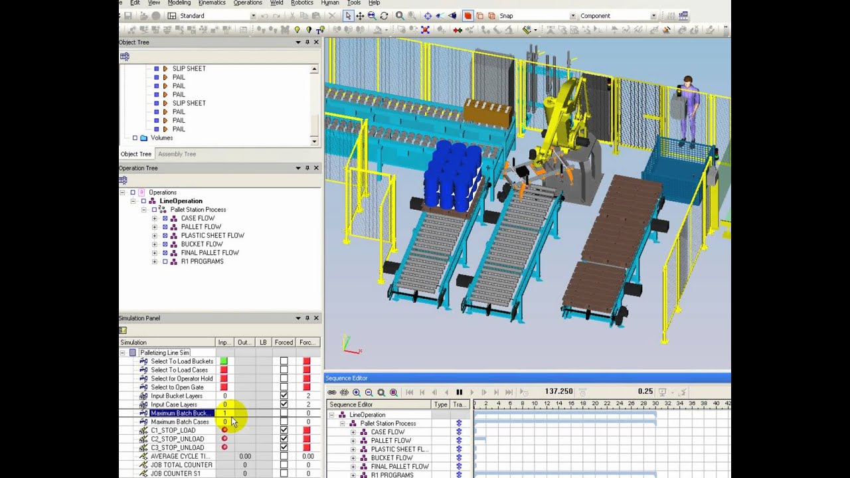Choose the Zoom view tool in top toolbar
850x478 pixels.
point(372,15)
